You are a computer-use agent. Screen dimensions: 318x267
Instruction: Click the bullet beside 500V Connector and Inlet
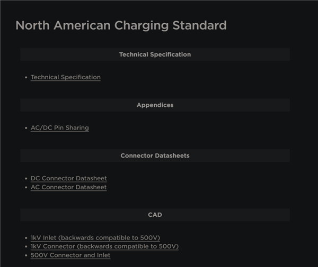tap(26, 256)
